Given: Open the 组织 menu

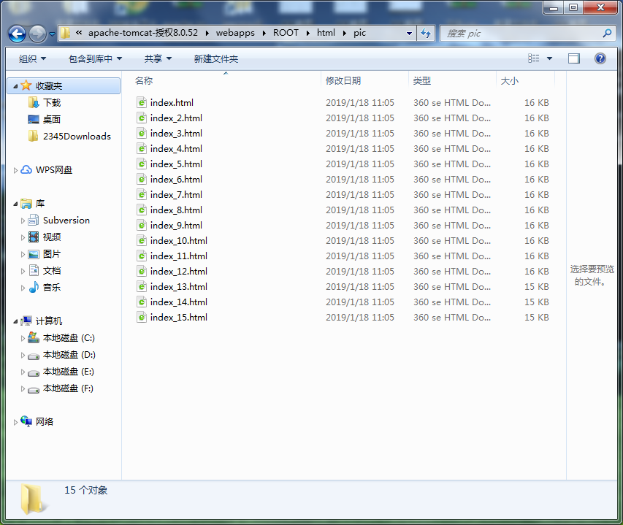Looking at the screenshot, I should point(32,58).
